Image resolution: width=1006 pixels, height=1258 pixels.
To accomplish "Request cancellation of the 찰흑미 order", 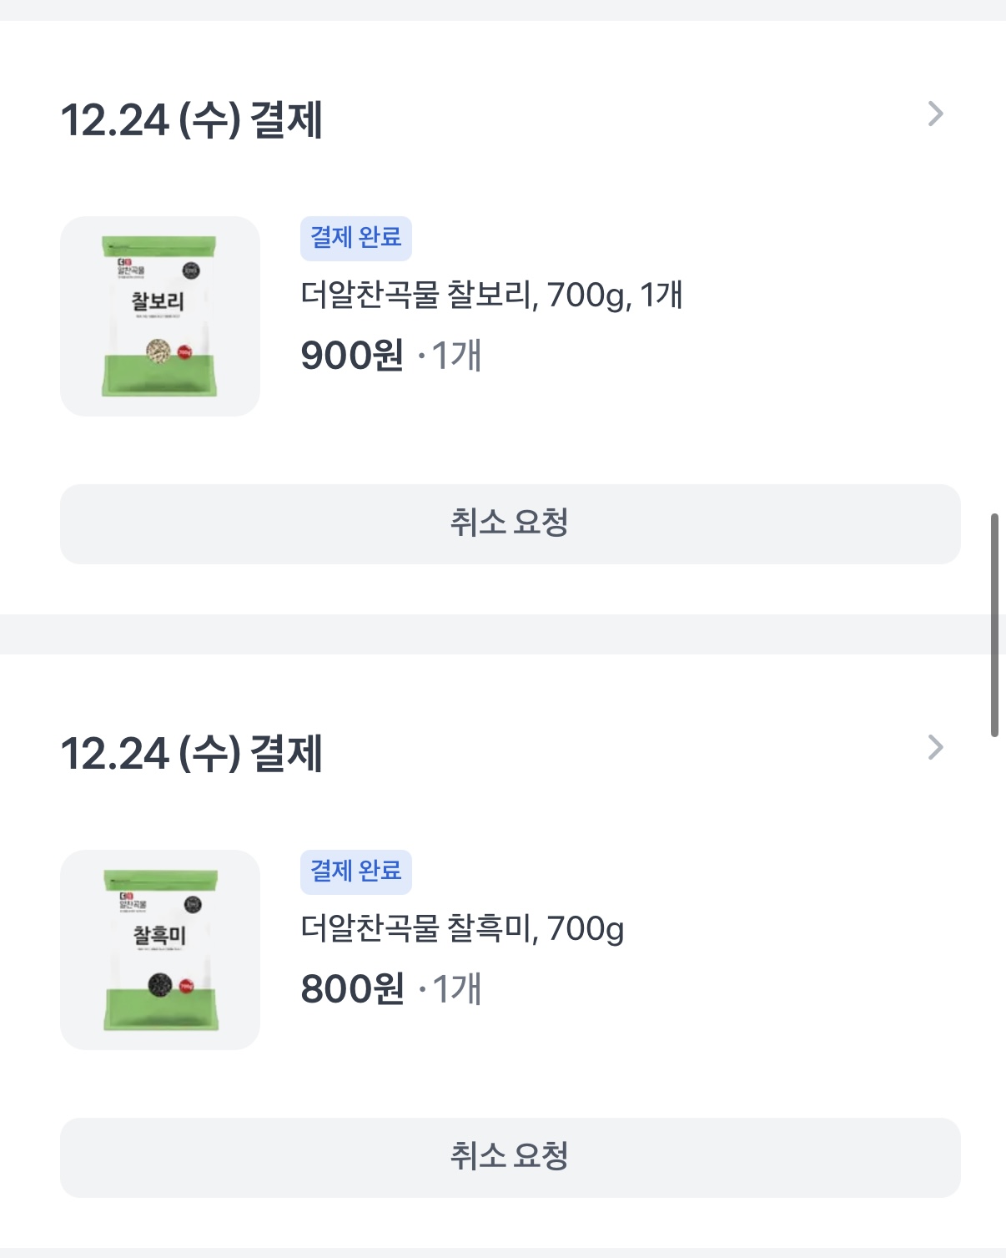I will click(x=510, y=1157).
